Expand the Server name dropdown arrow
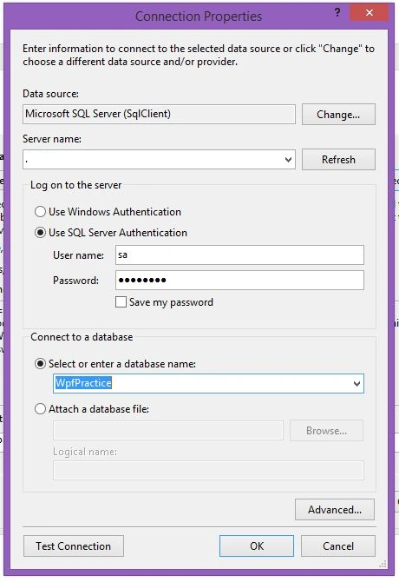Image resolution: width=399 pixels, height=582 pixels. click(288, 160)
